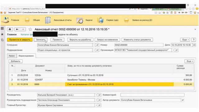The image size is (199, 112).
Task: Open the Задачи section icon
Action: tap(80, 20)
